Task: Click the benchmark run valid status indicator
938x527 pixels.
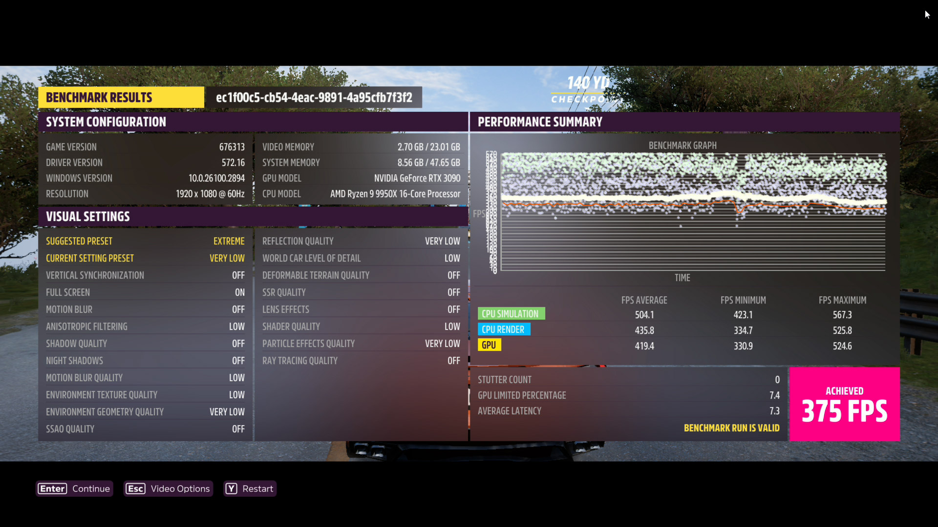Action: [732, 427]
